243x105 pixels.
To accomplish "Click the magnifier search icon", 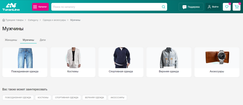I will 164,7.
